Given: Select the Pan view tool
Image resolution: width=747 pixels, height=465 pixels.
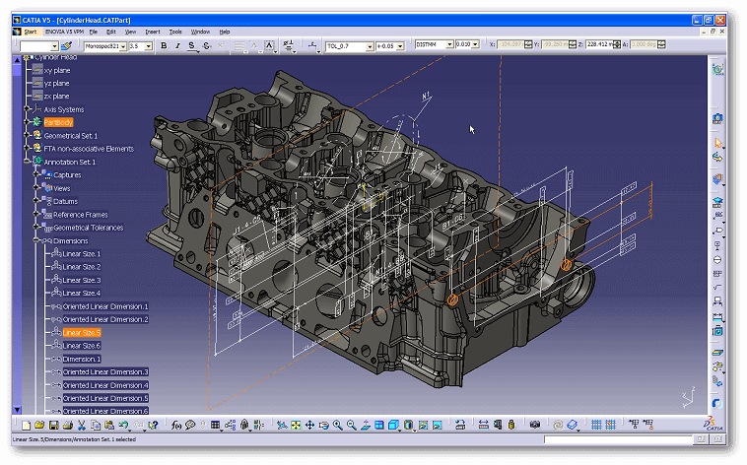Looking at the screenshot, I should (x=309, y=425).
